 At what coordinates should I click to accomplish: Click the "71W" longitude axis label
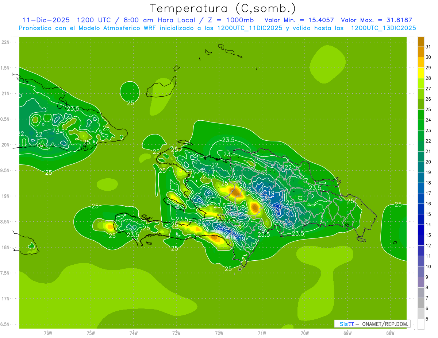point(262,333)
